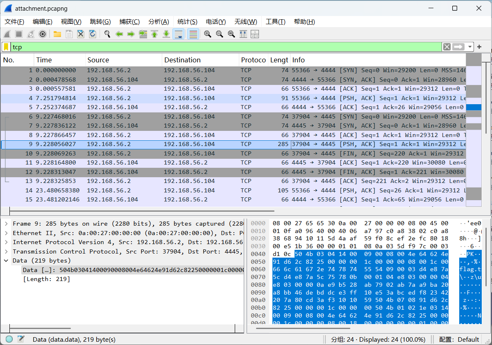Collapse the Data (219 bytes) node

pyautogui.click(x=6, y=260)
